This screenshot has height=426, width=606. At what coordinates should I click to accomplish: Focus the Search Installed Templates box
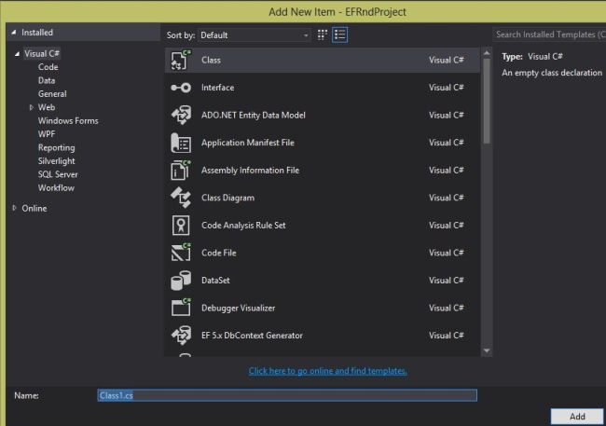point(549,34)
